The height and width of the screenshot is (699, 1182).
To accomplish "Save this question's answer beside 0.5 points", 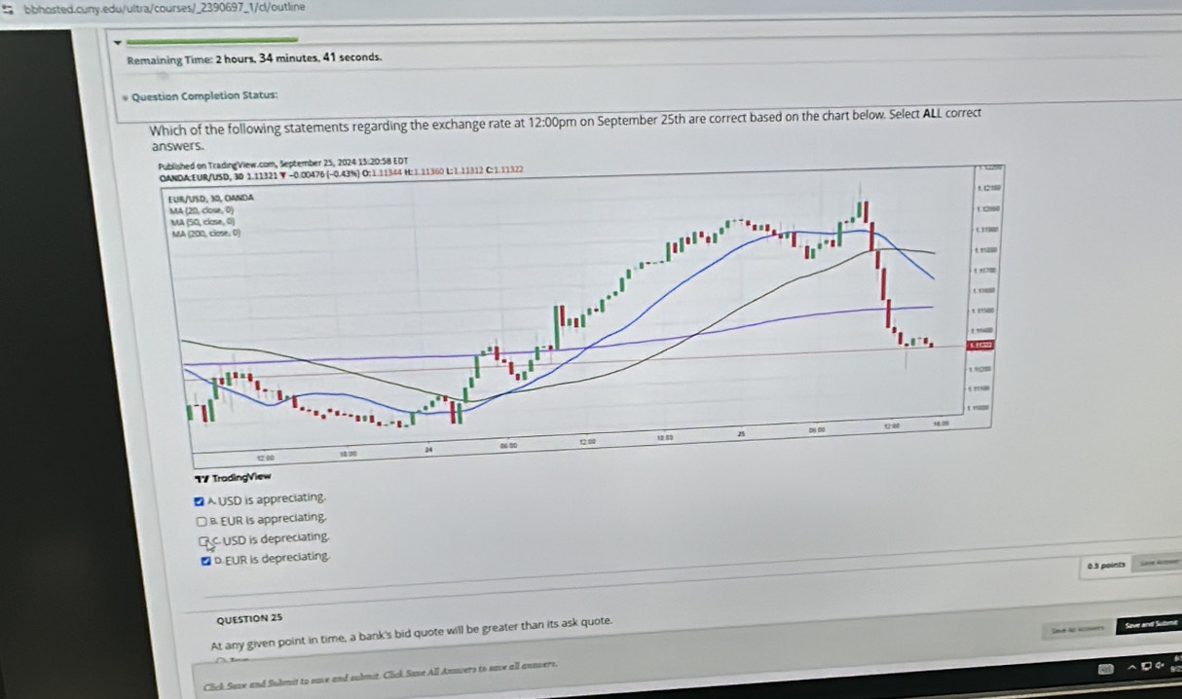I will coord(1158,564).
